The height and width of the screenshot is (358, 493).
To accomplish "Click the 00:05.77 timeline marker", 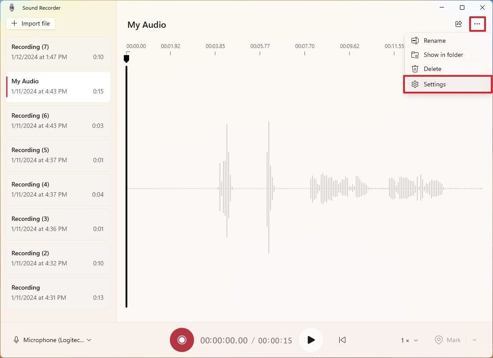I will tap(259, 46).
